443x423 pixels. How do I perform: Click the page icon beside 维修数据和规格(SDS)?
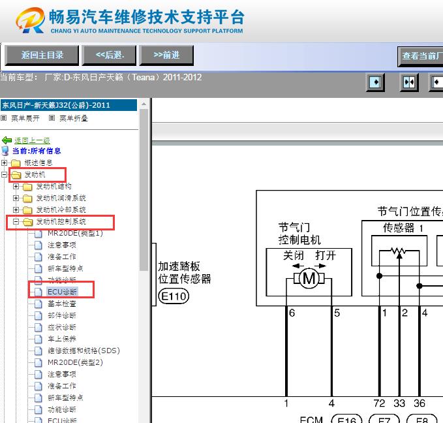(x=38, y=351)
